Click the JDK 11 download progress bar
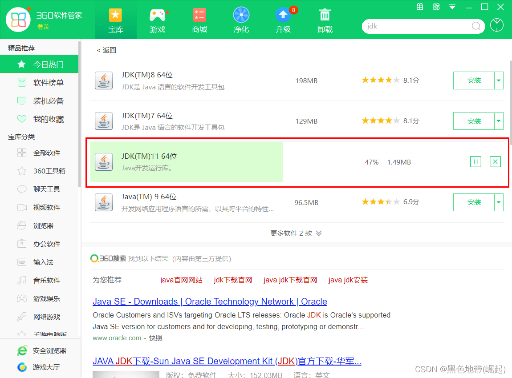 187,162
